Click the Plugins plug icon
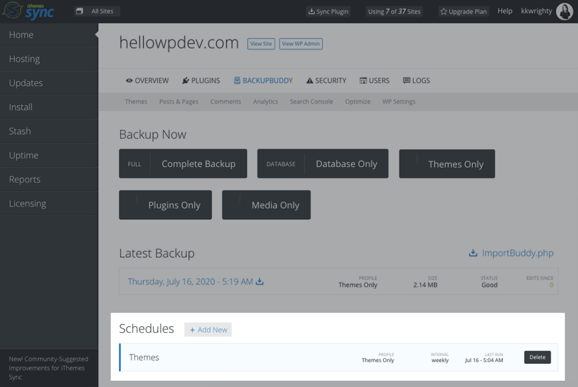This screenshot has height=387, width=578. [185, 80]
